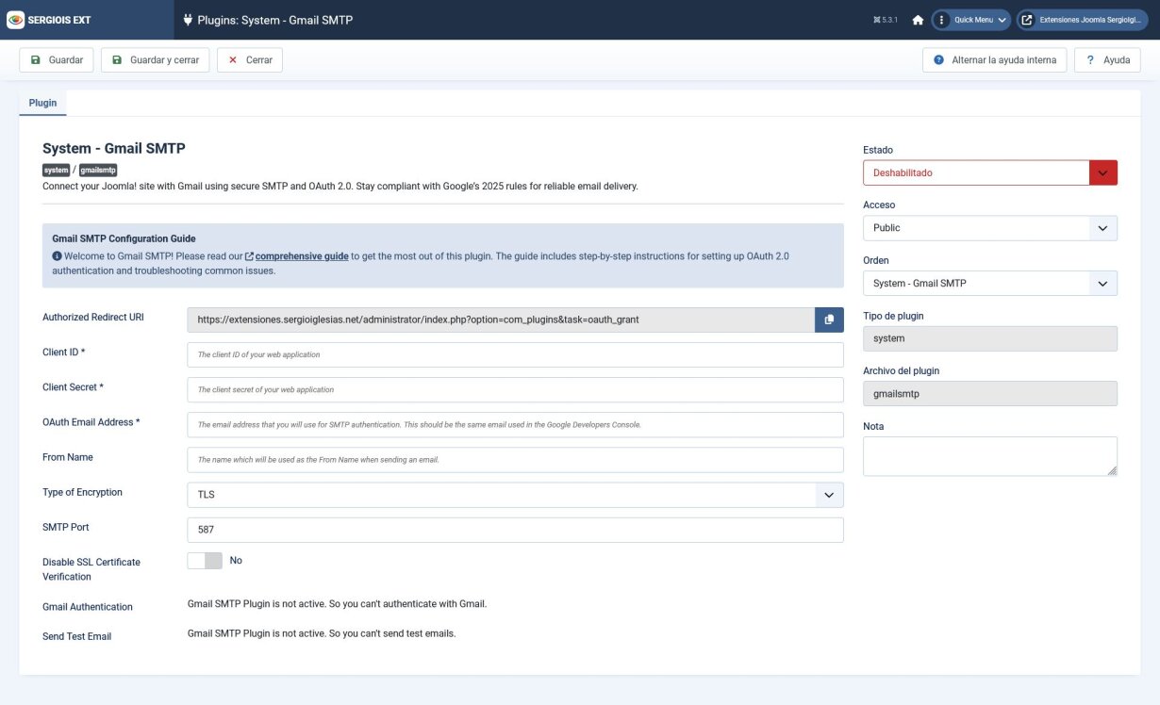The image size is (1160, 705).
Task: Click the Guardar button
Action: click(x=57, y=60)
